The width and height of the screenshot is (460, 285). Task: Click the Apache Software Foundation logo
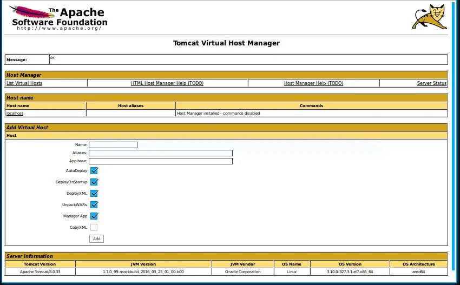(x=58, y=18)
